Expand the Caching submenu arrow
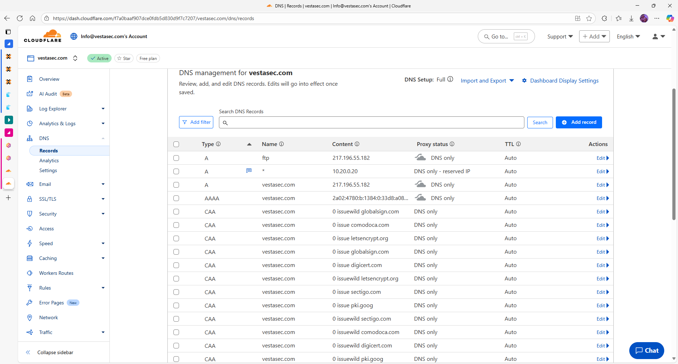This screenshot has width=678, height=364. click(x=103, y=258)
